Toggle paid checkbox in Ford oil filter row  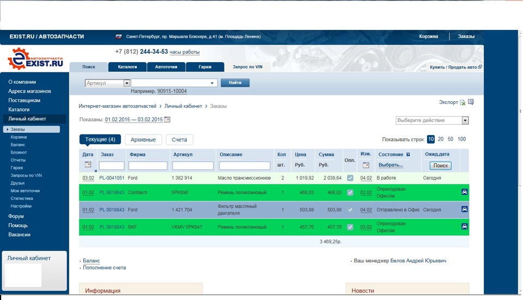click(350, 210)
